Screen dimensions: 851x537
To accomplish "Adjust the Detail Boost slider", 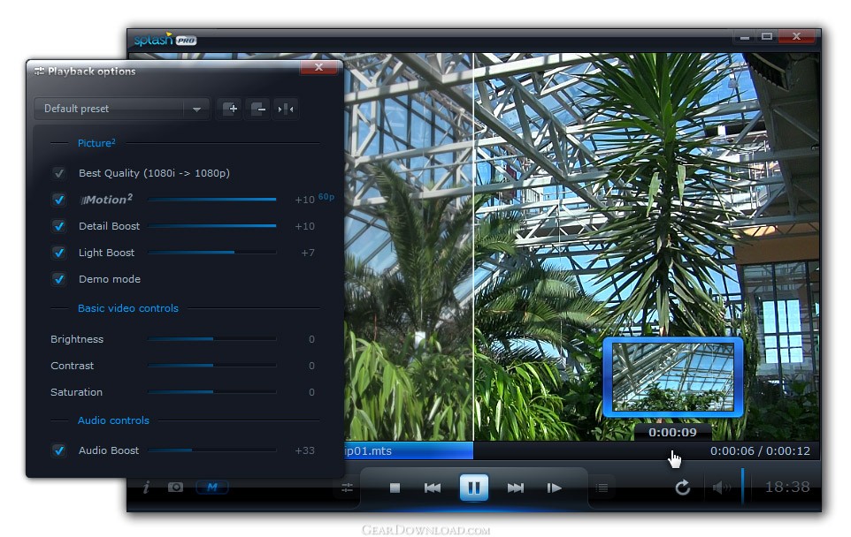I will 211,226.
